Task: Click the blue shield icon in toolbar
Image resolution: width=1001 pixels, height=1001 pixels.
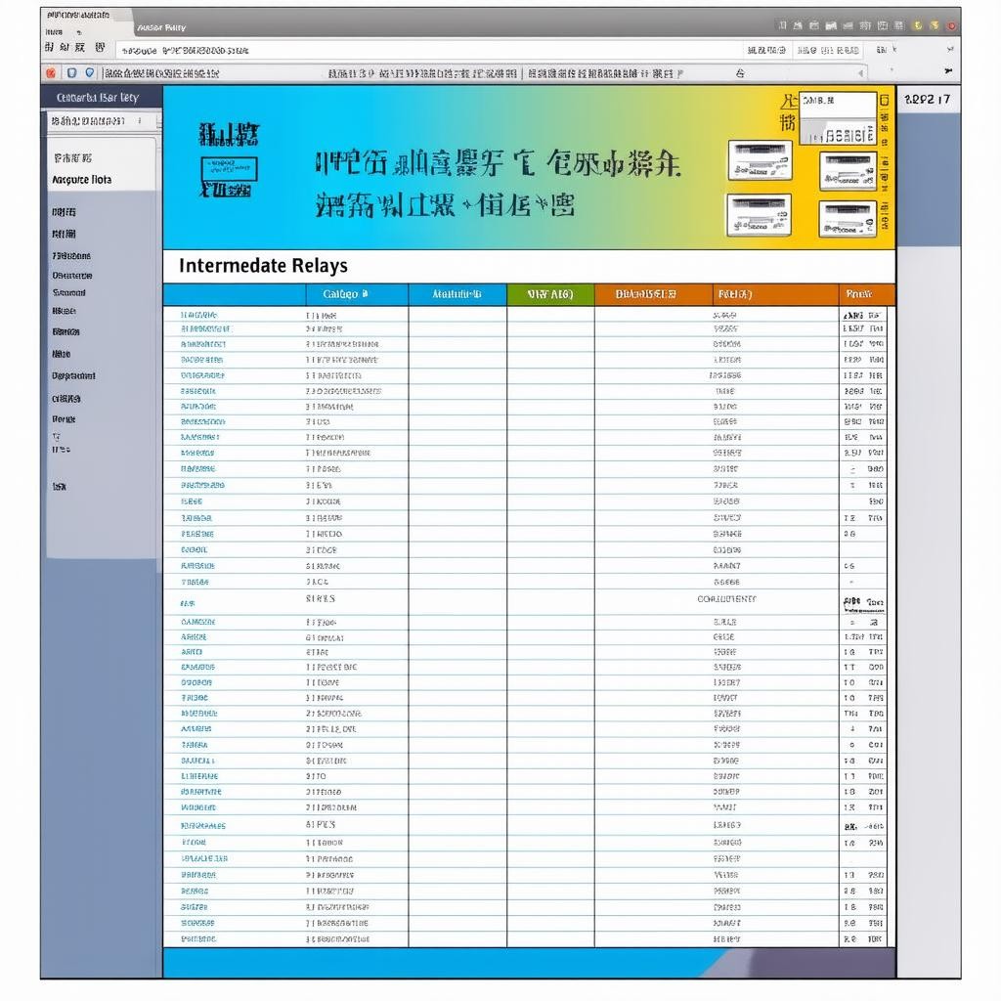Action: pos(70,72)
